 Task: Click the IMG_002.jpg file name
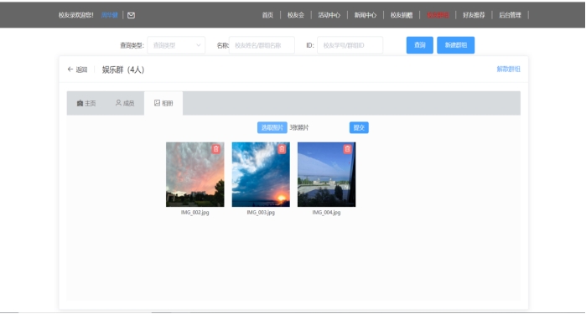195,213
